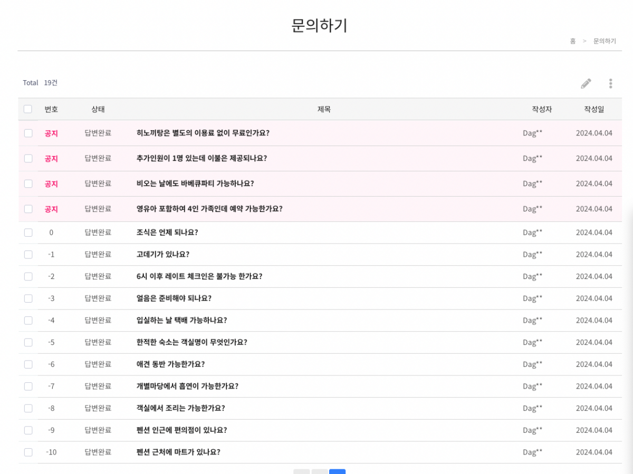This screenshot has height=474, width=633.
Task: Check the box for '히노끼탕은 별도의 이용료' notice row
Action: tap(28, 133)
